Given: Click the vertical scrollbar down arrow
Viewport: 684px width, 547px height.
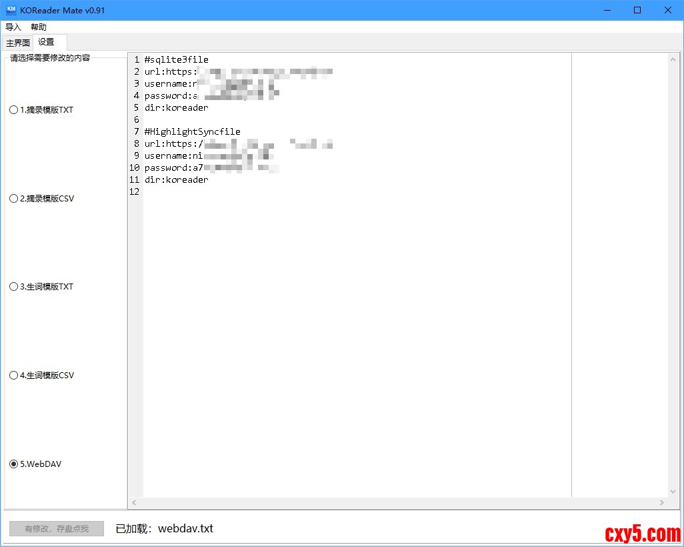Looking at the screenshot, I should (x=673, y=492).
